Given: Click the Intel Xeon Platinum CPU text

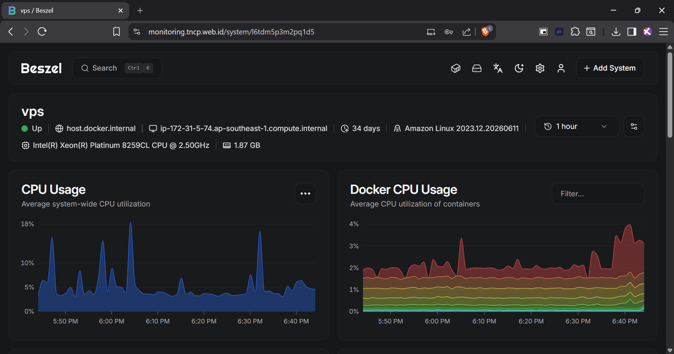Looking at the screenshot, I should 121,145.
